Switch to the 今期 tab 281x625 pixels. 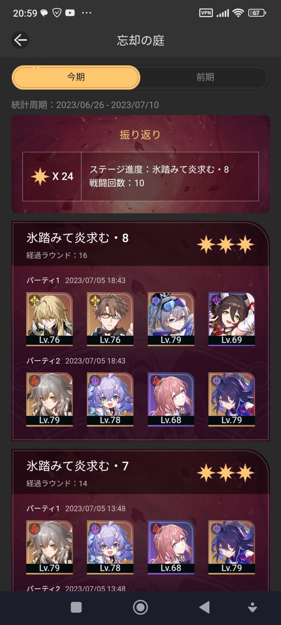(x=76, y=77)
